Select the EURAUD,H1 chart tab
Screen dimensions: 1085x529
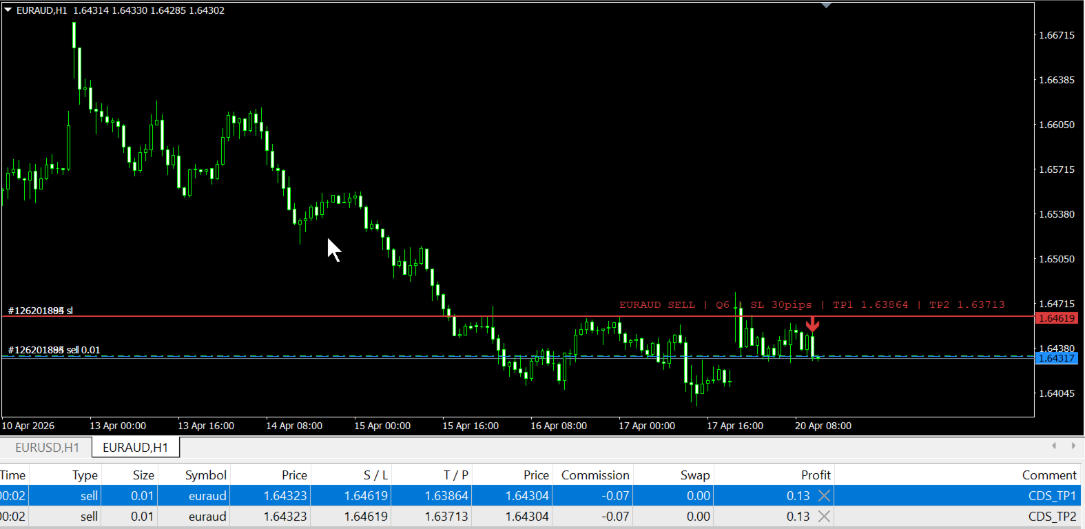pyautogui.click(x=136, y=448)
